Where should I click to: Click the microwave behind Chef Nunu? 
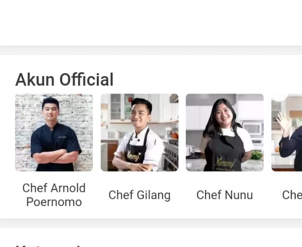pyautogui.click(x=253, y=128)
